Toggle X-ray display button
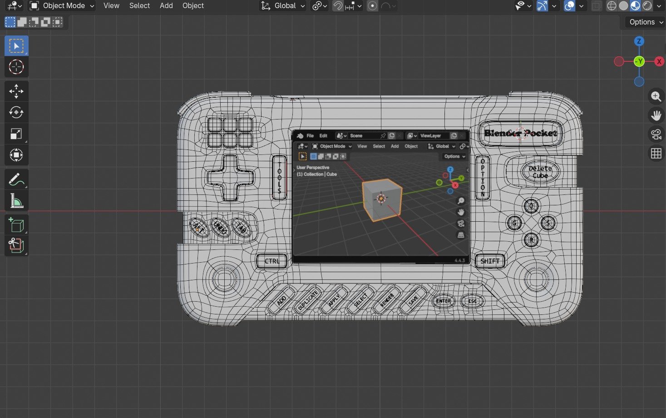Viewport: 666px width, 418px height. point(597,6)
